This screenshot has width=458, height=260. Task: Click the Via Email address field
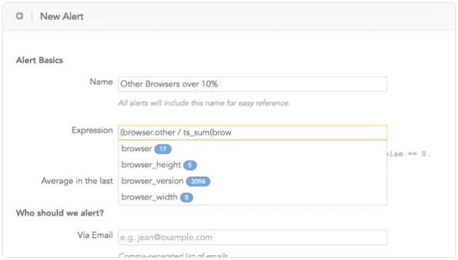click(x=252, y=237)
